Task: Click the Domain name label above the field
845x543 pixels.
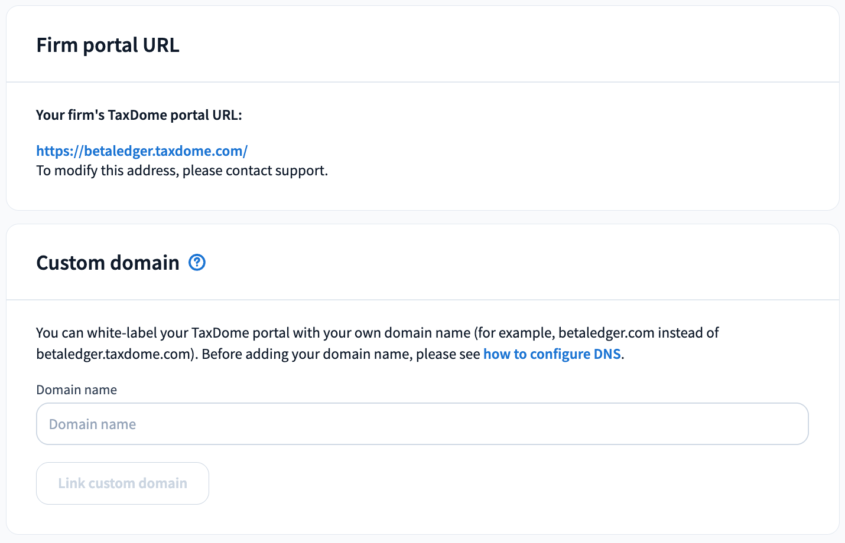Action: coord(76,390)
